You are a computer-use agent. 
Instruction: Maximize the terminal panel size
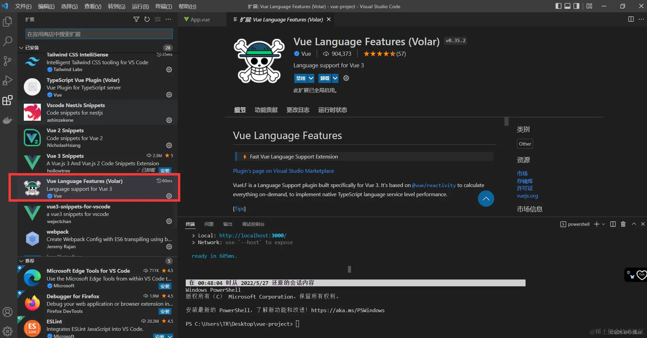tap(634, 224)
